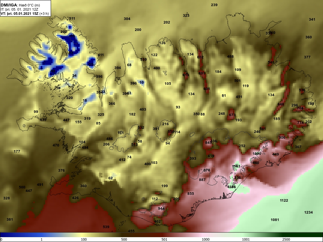This screenshot has width=323, height=242.
Task: Click the map value 419
Action: (x=211, y=156)
